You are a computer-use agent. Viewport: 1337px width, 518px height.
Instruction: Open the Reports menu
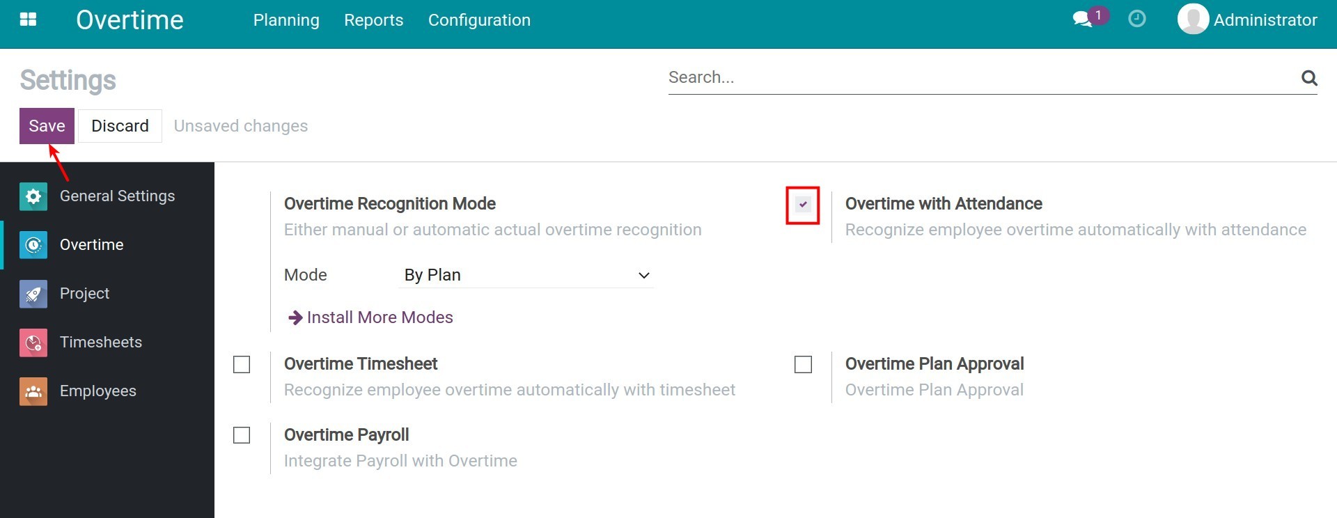(373, 20)
